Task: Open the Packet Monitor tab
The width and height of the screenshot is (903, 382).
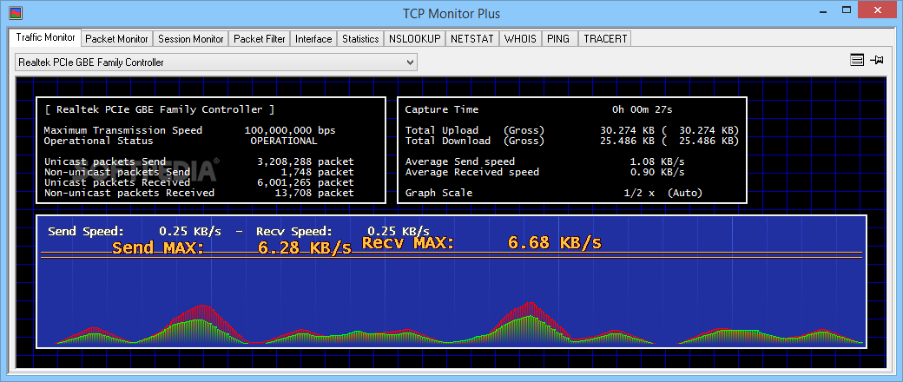Action: point(117,39)
